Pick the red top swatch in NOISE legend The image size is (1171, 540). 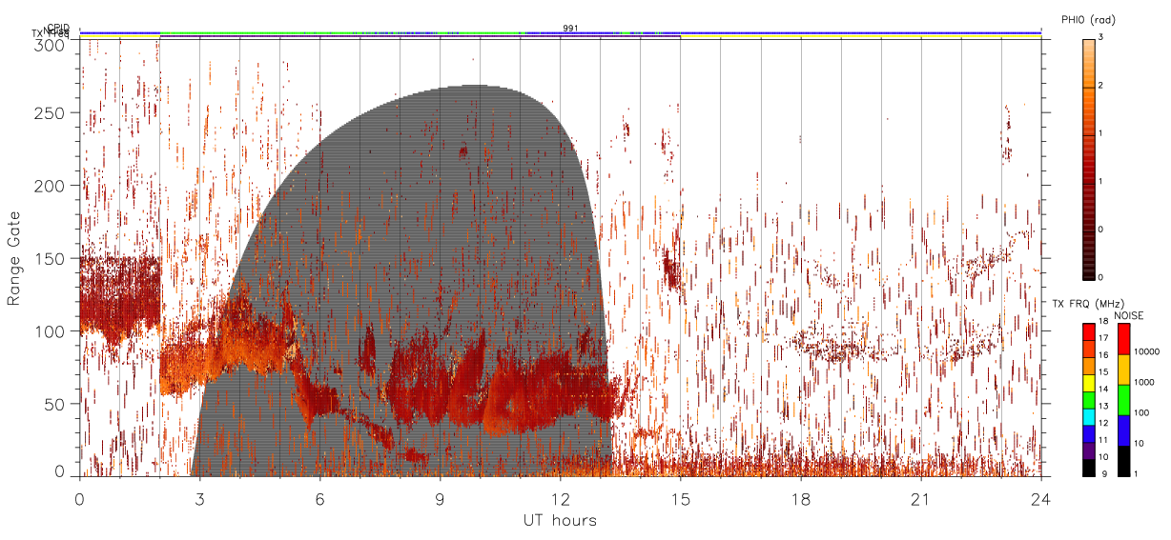pos(1123,339)
